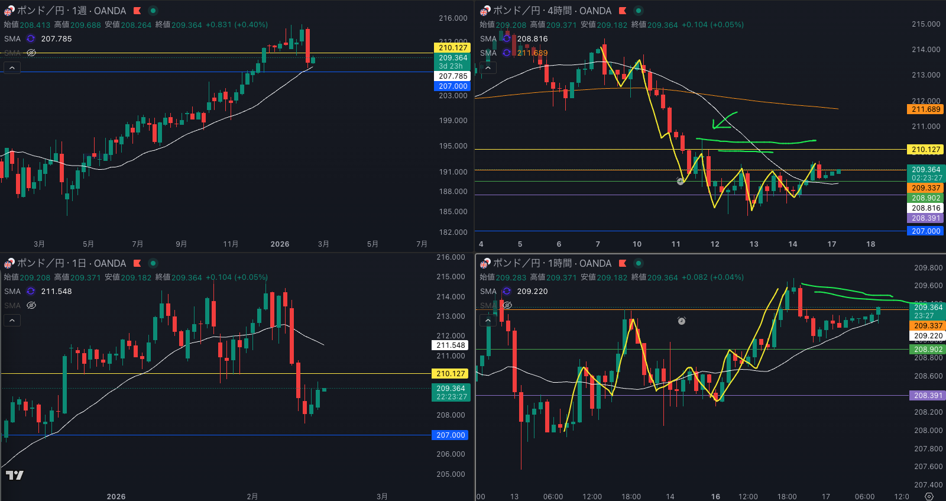Unhide the second SMA on 1-hour chart
The width and height of the screenshot is (946, 501).
(x=507, y=306)
